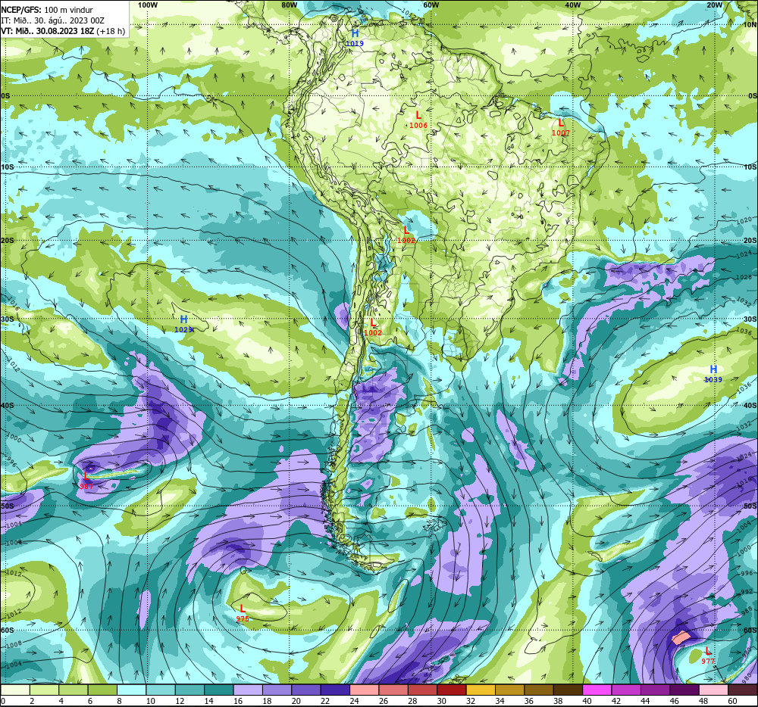
Task: Select the yellow legend swatch between 32 and 34
Action: click(x=481, y=690)
